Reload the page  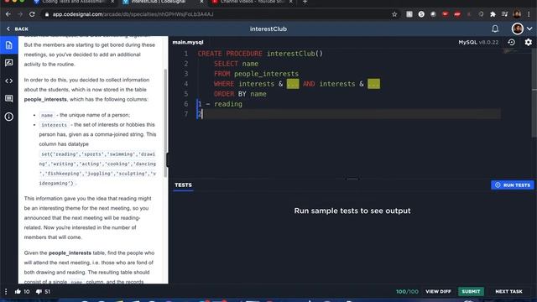[32, 14]
